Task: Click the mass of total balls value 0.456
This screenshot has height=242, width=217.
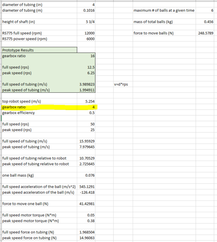Action: [x=205, y=22]
